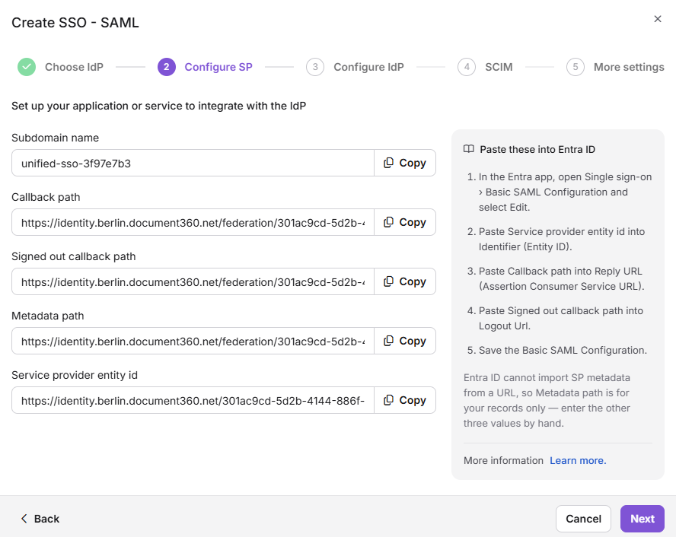
Task: Copy the Signed out callback path
Action: (405, 281)
